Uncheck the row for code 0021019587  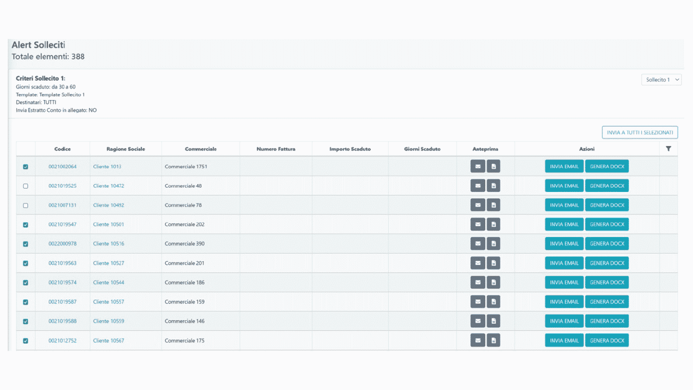click(x=26, y=302)
